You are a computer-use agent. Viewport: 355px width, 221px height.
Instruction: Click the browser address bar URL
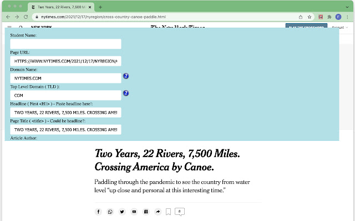click(104, 17)
